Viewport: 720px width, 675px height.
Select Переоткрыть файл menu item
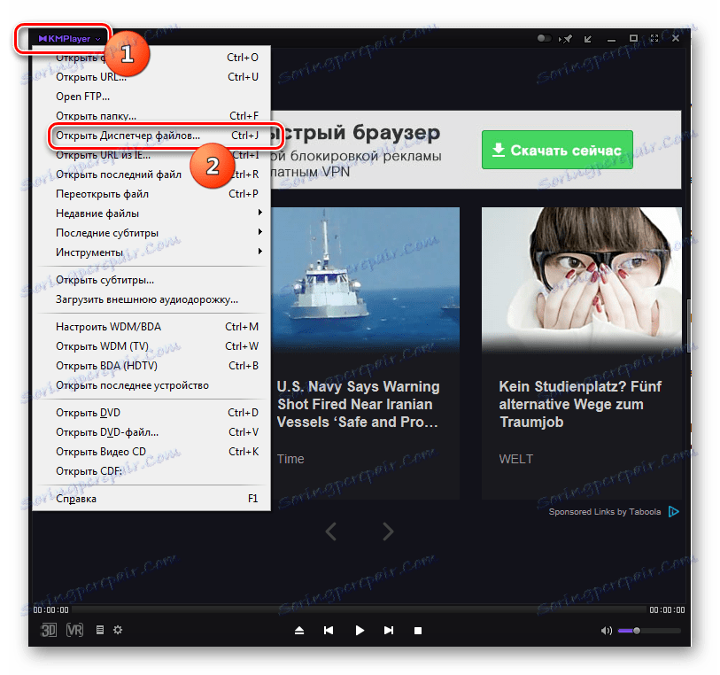pyautogui.click(x=152, y=194)
